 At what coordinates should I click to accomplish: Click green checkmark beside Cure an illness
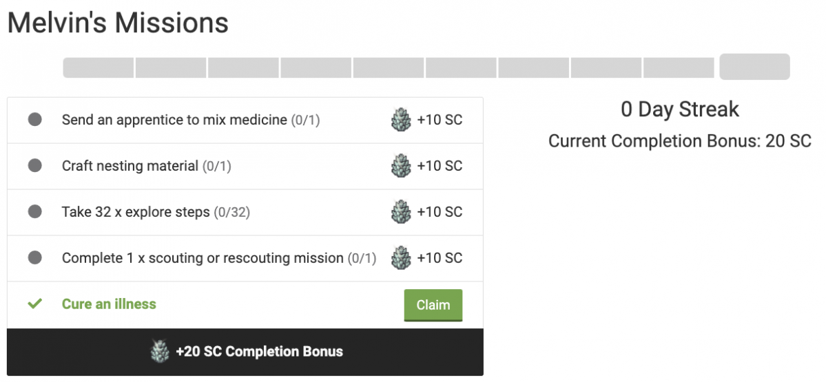point(34,304)
